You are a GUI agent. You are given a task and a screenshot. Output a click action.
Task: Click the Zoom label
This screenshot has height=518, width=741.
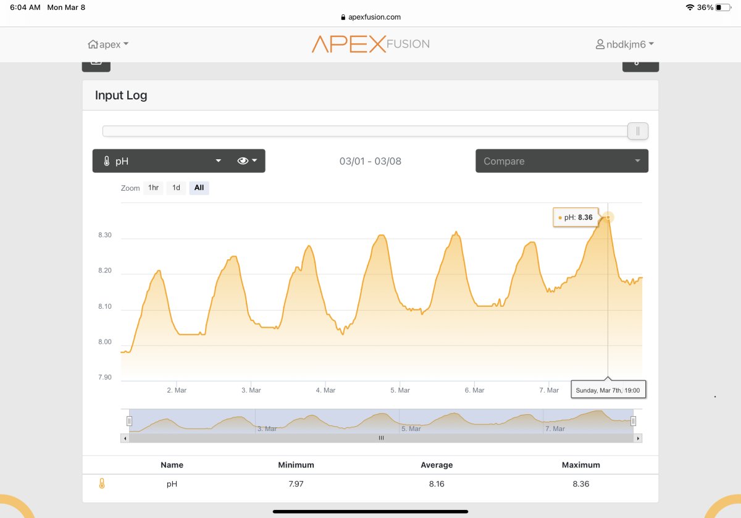click(x=130, y=188)
